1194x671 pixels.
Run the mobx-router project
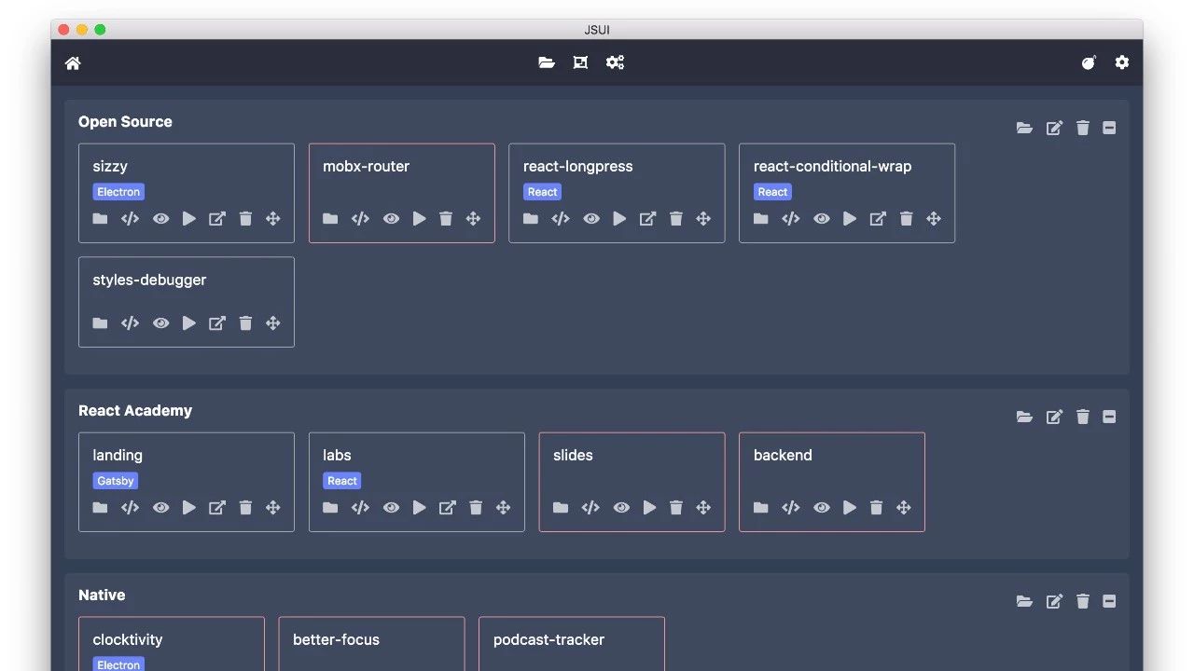[x=420, y=218]
